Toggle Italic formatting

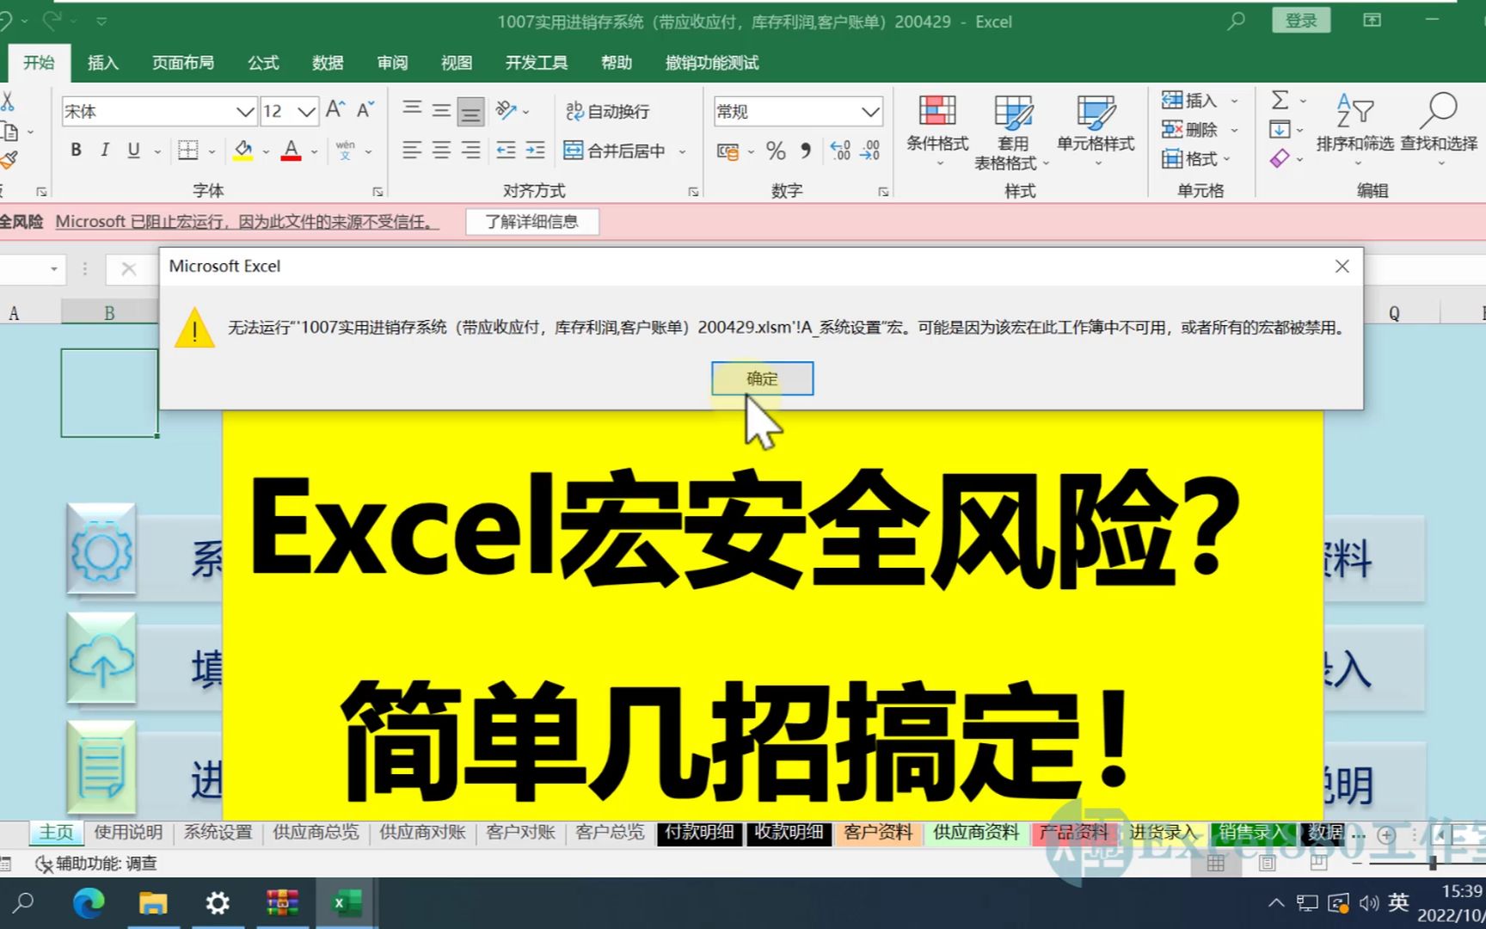pyautogui.click(x=104, y=151)
